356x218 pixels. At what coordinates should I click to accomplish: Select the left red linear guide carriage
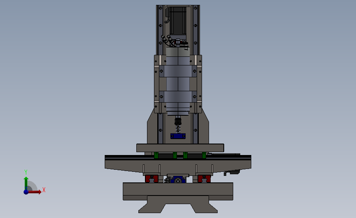point(152,179)
